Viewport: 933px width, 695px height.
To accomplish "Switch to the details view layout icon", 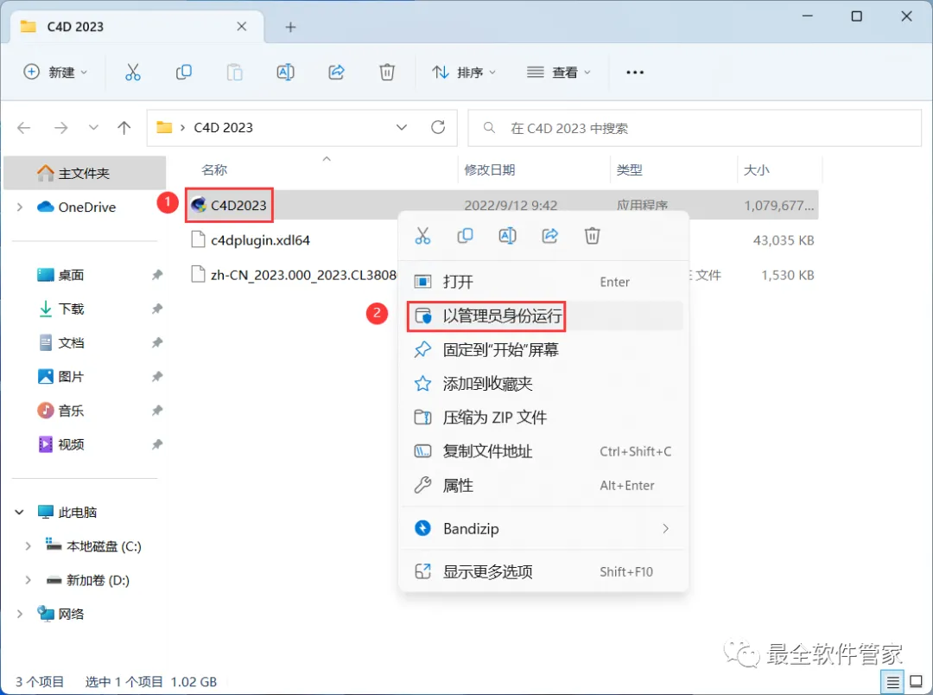I will (892, 682).
